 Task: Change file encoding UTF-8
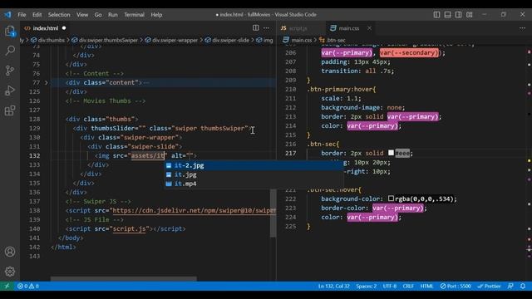click(390, 286)
